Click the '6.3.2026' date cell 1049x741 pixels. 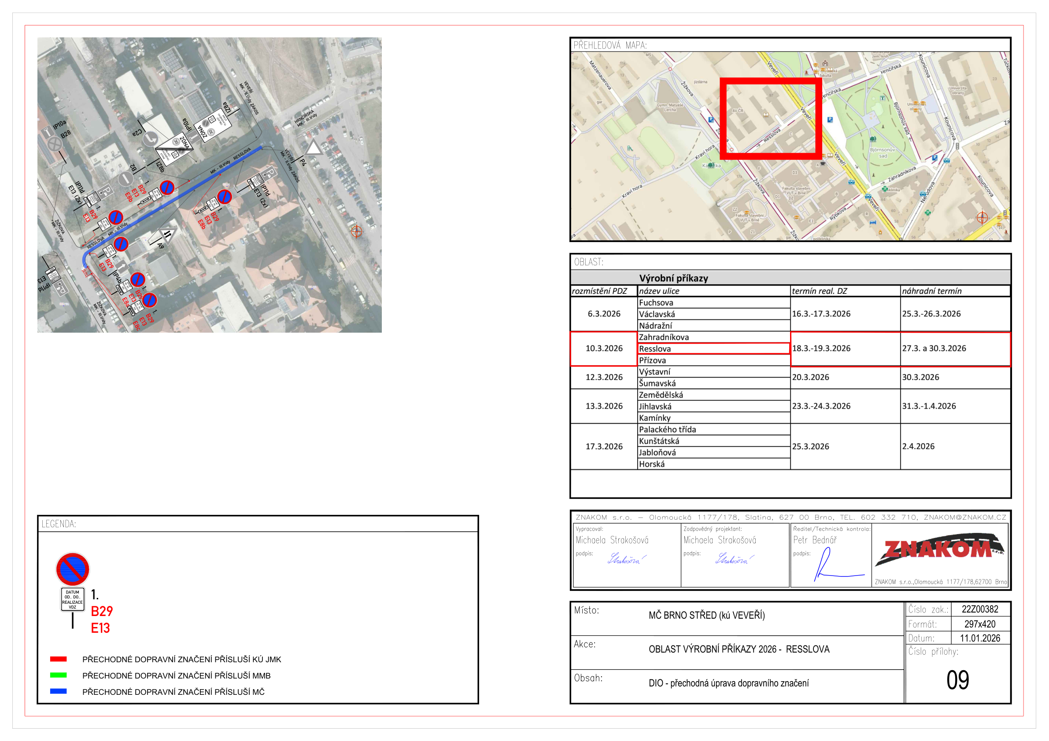pyautogui.click(x=604, y=314)
